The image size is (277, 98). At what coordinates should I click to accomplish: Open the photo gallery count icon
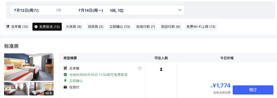[x=48, y=93]
